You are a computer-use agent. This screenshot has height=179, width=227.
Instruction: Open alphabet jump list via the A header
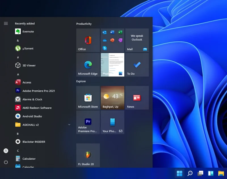point(18,74)
